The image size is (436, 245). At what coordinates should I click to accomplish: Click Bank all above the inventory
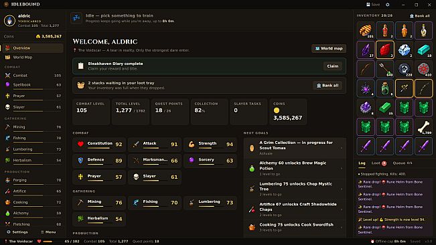(x=420, y=16)
